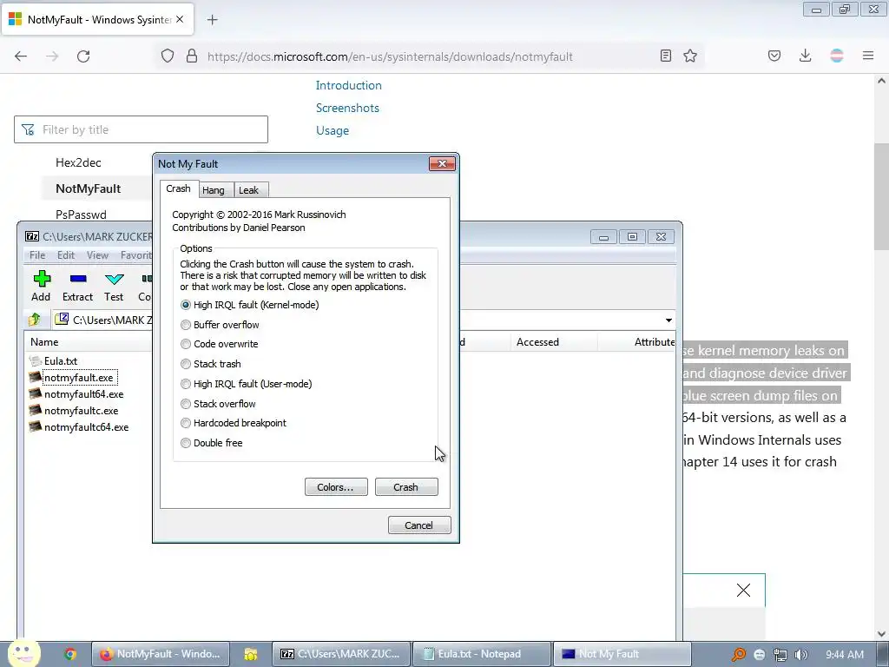Screen dimensions: 889x667
Task: Click the 7-Zip Add toolbar icon
Action: [41, 286]
